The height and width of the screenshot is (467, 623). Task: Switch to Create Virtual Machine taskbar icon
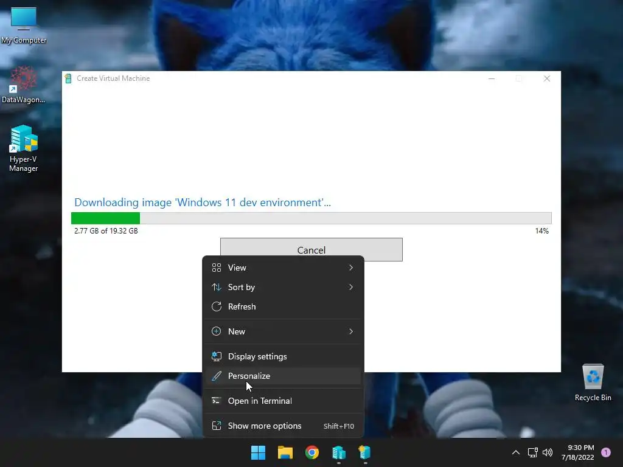click(x=365, y=452)
